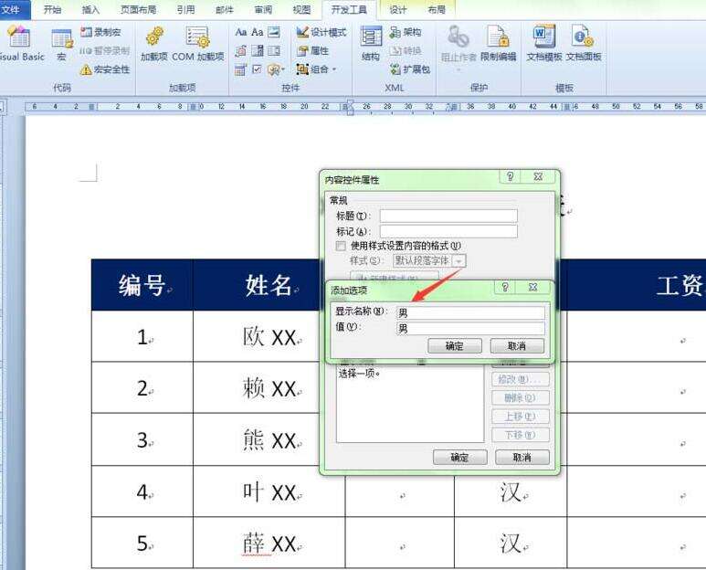Expand the Group (组合) dropdown
The image size is (706, 570).
coord(317,69)
